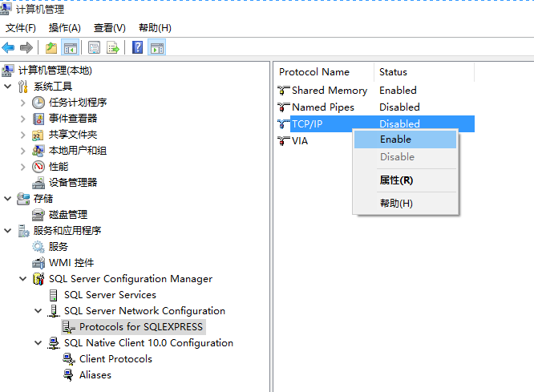Select the Named Pipes protocol row
This screenshot has height=392, width=534.
pyautogui.click(x=375, y=107)
